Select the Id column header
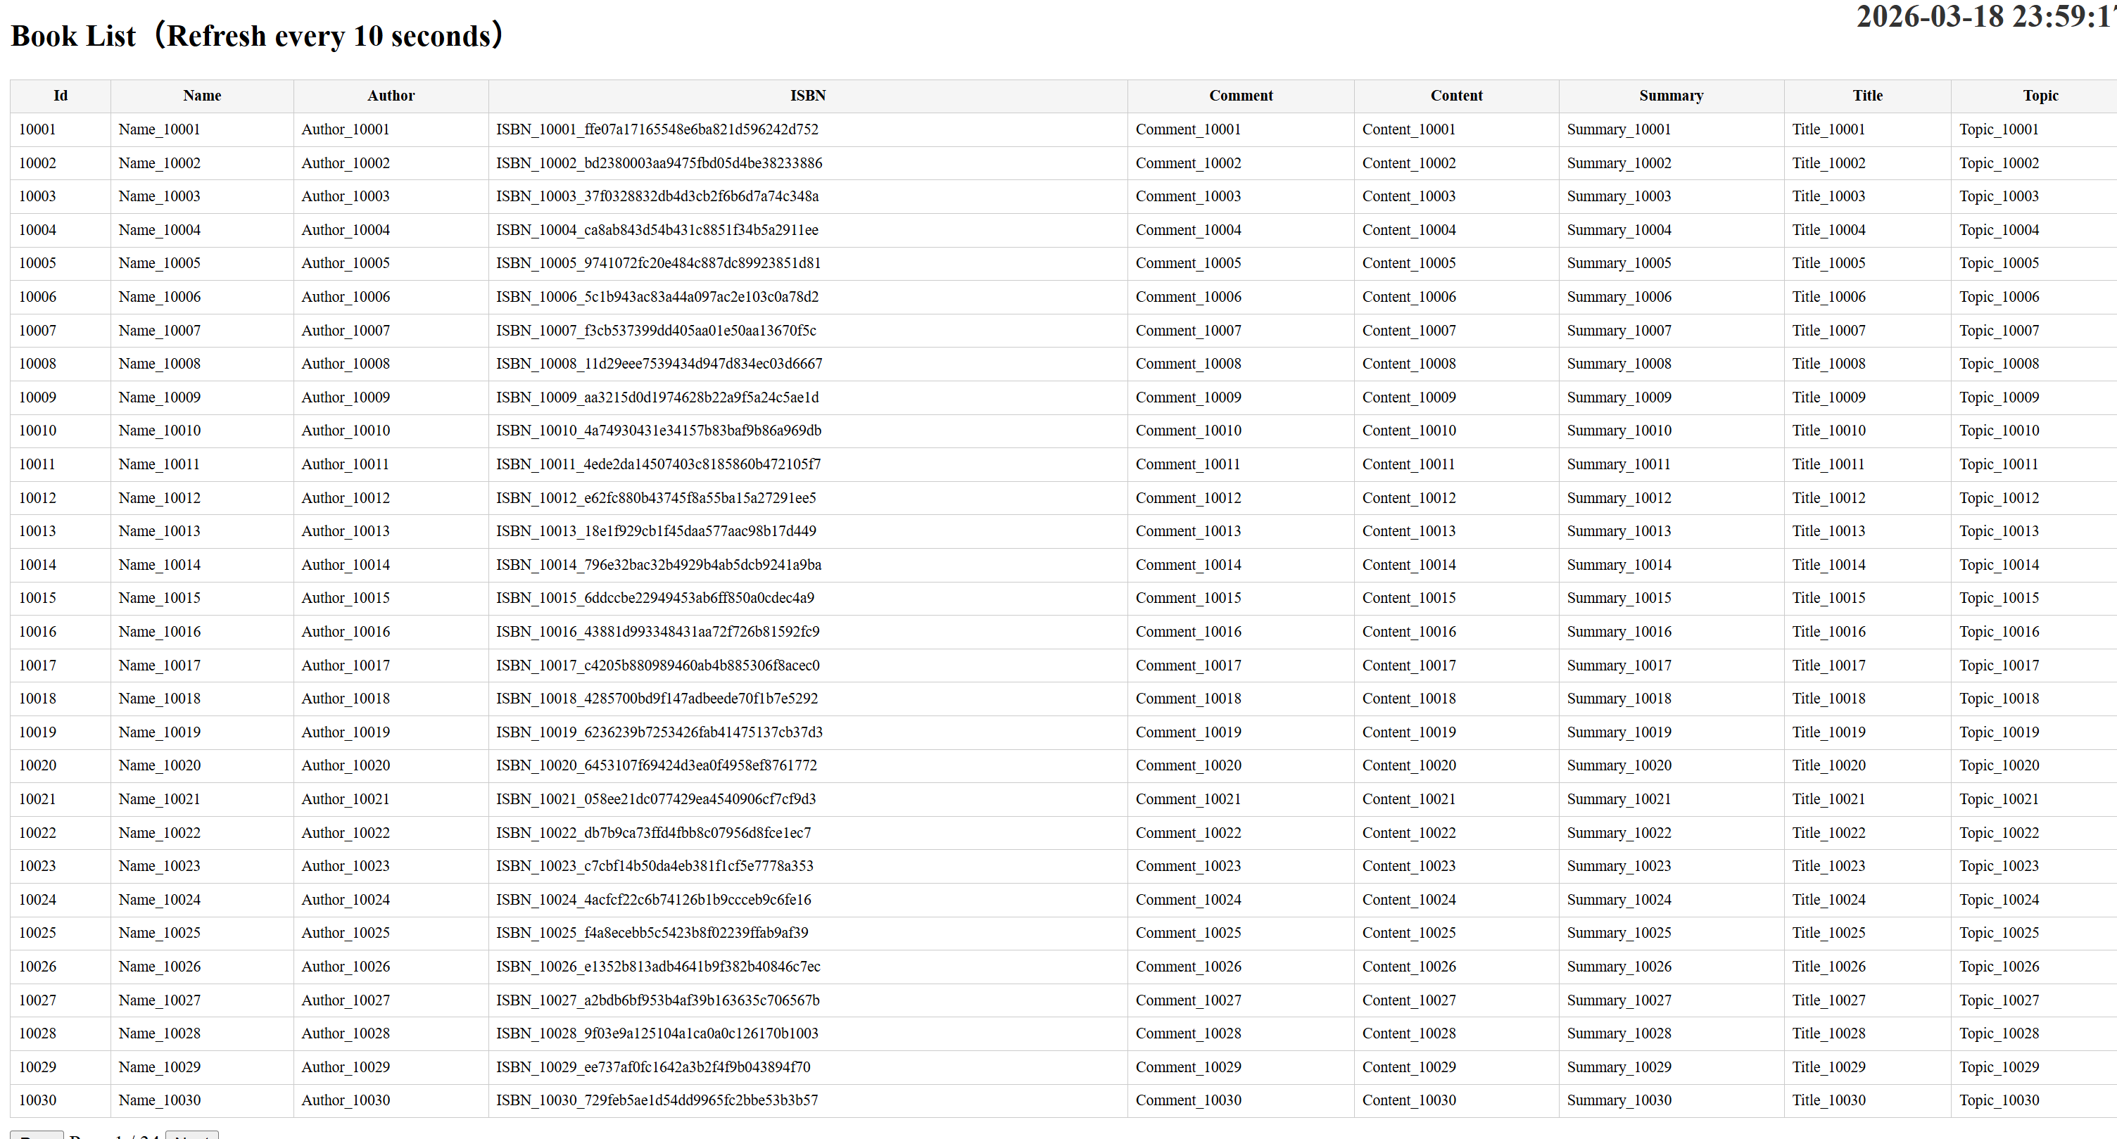 [60, 96]
